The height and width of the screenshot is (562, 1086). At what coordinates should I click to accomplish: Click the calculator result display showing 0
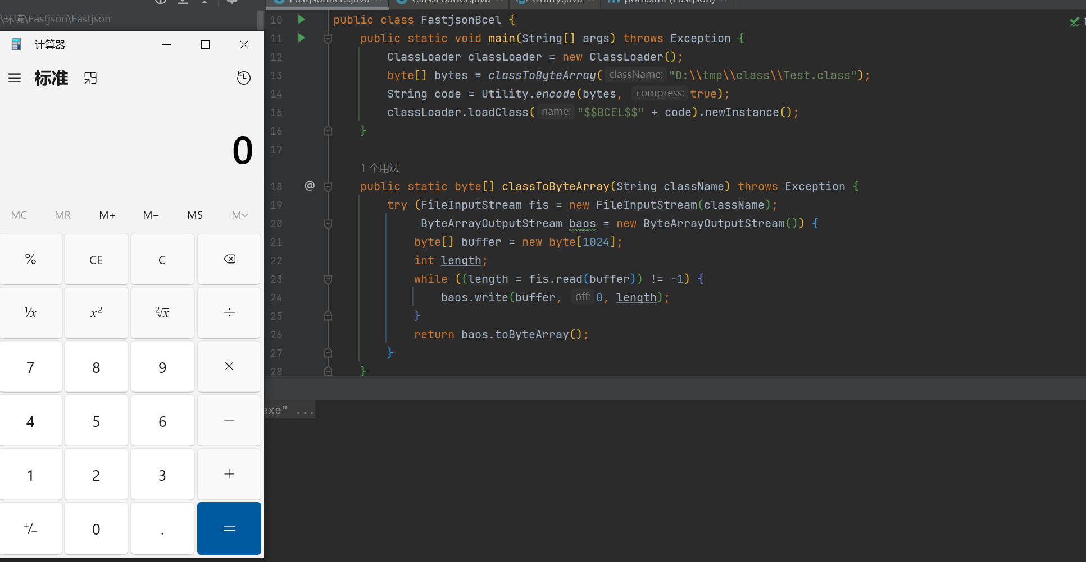(x=243, y=150)
